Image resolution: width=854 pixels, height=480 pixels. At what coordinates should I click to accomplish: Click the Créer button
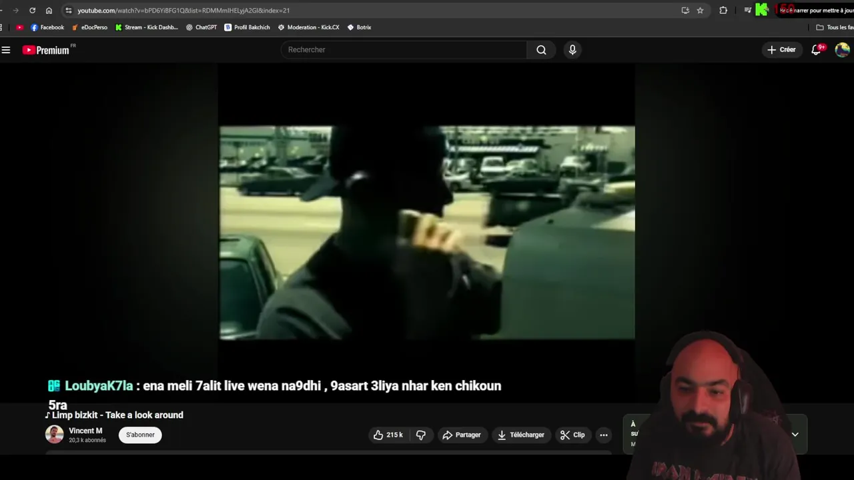[x=781, y=49]
